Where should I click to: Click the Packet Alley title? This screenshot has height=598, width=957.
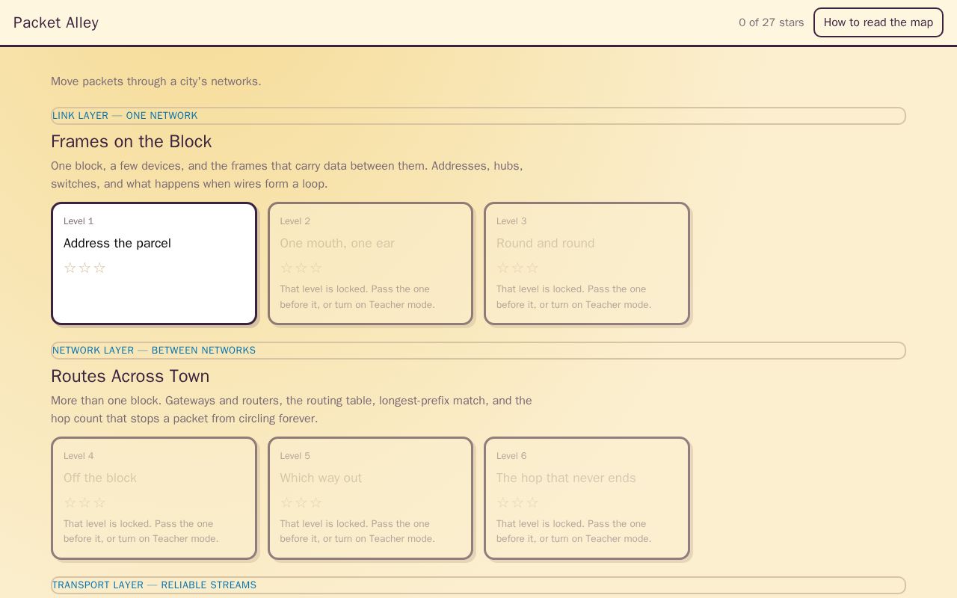coord(56,22)
